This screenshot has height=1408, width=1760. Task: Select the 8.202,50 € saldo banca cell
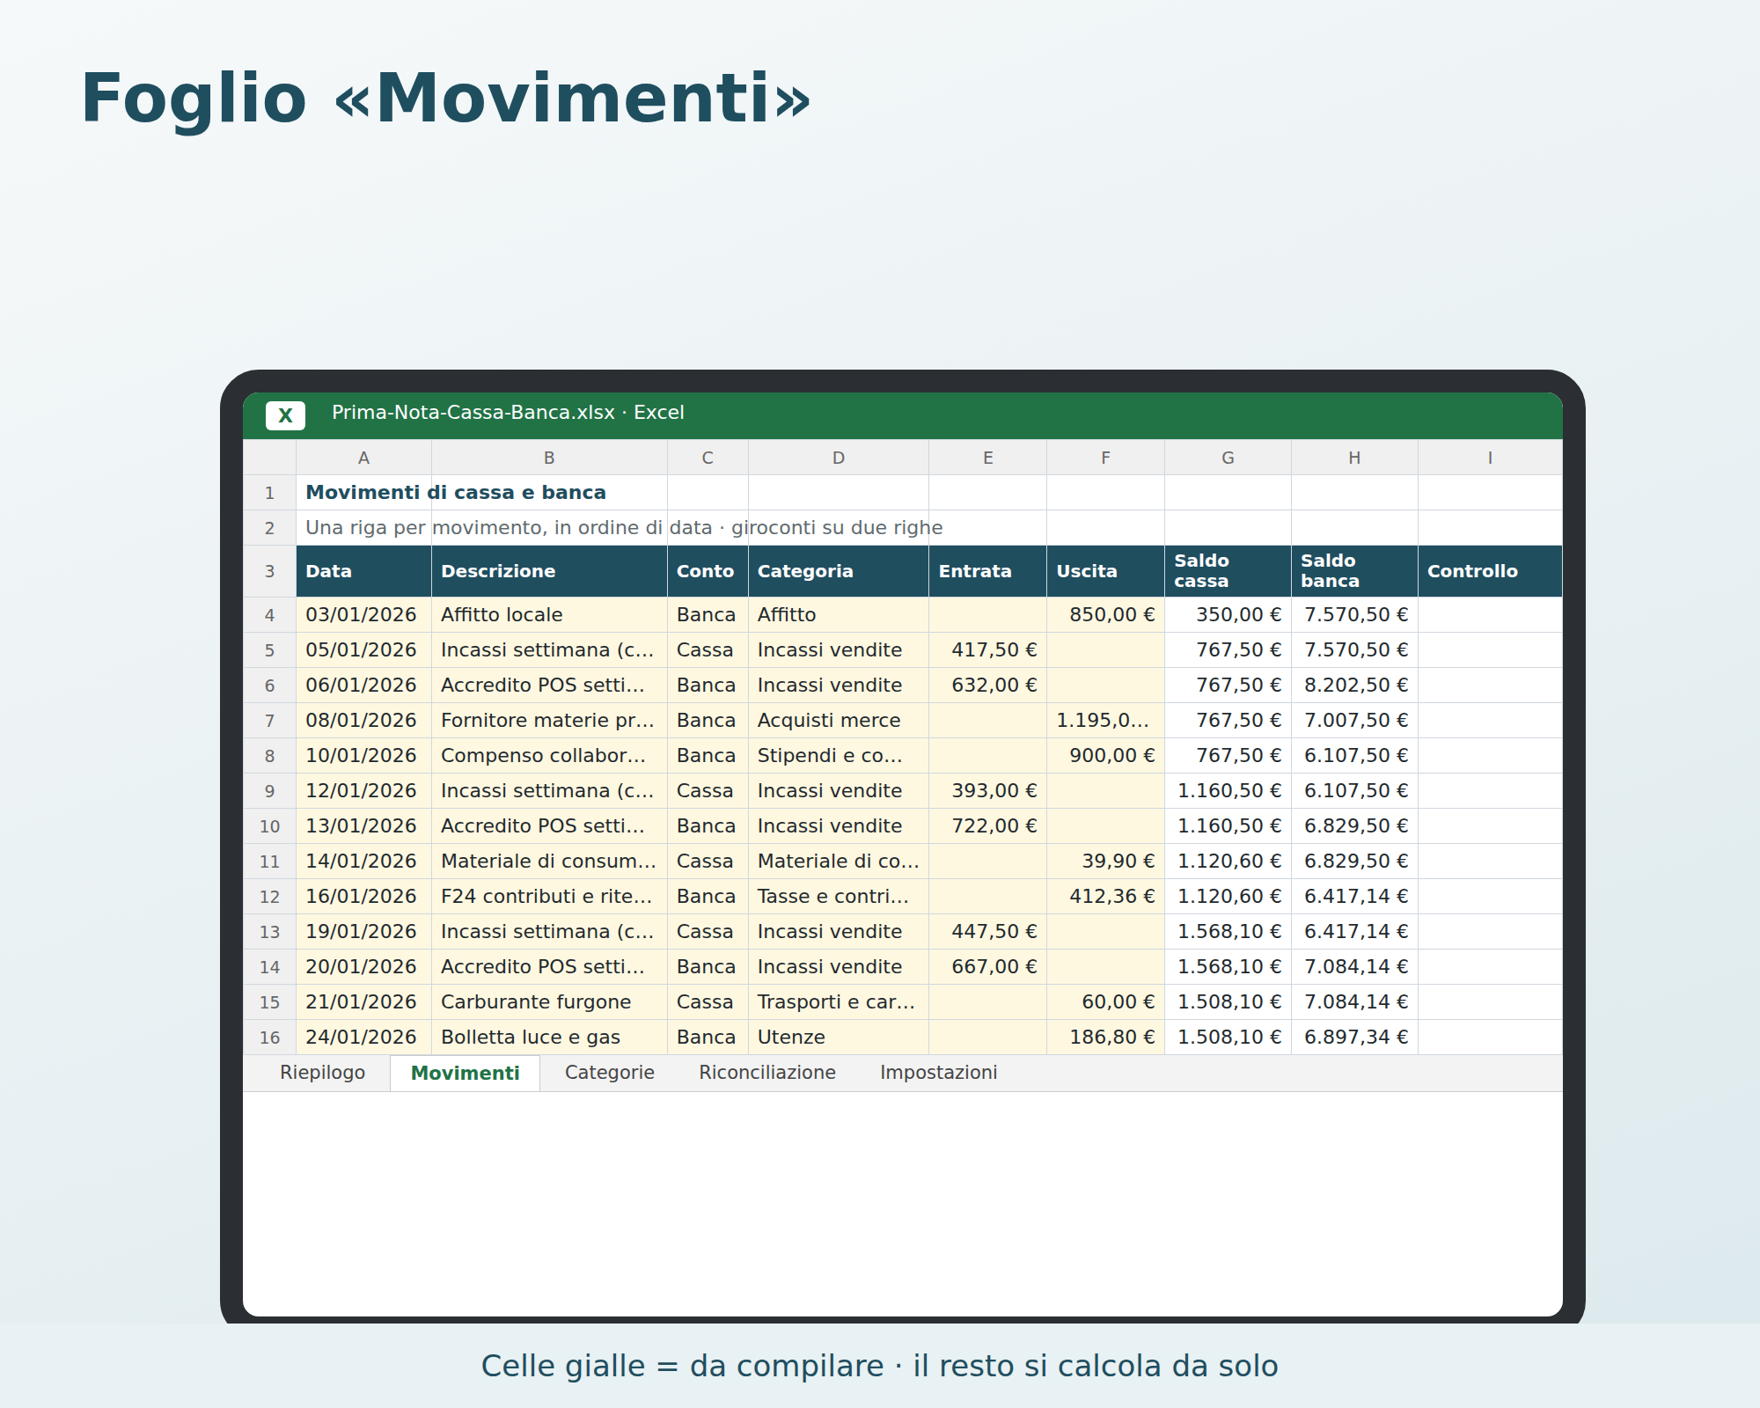[x=1354, y=686]
